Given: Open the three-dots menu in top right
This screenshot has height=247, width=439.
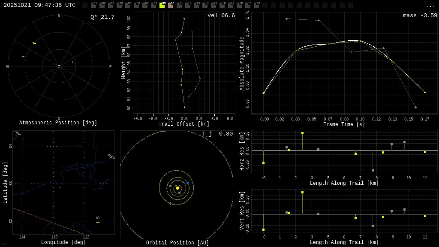Looking at the screenshot, I should [430, 6].
